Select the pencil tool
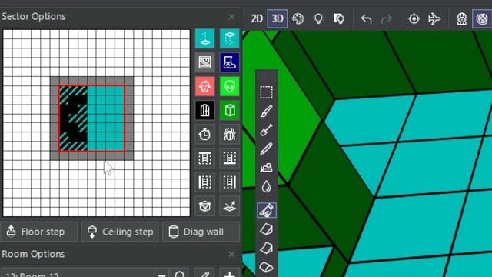492x277 pixels. 267,149
